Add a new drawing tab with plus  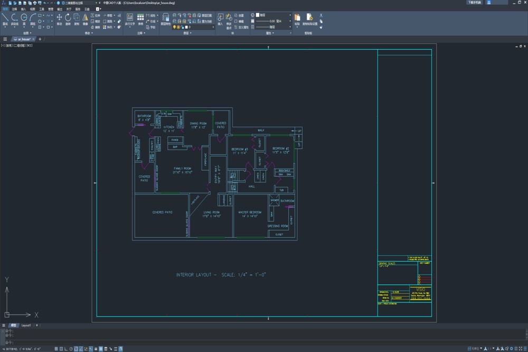pyautogui.click(x=40, y=39)
